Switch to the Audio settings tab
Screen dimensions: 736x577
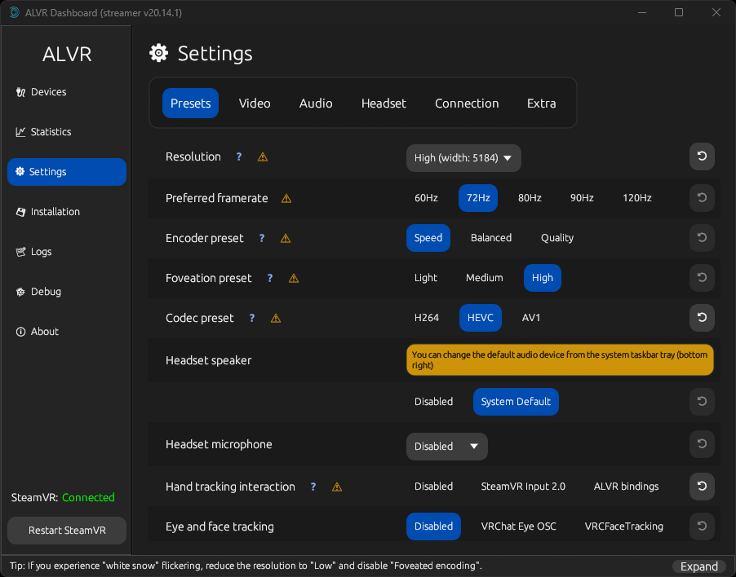click(x=316, y=104)
